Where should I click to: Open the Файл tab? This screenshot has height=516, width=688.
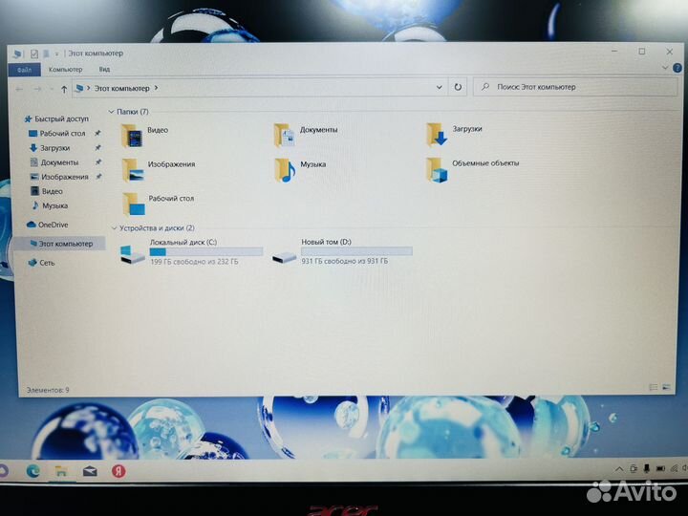click(24, 70)
